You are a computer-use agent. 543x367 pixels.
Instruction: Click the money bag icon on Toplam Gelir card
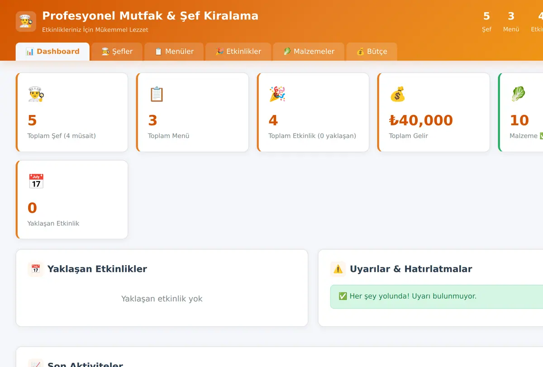point(397,94)
